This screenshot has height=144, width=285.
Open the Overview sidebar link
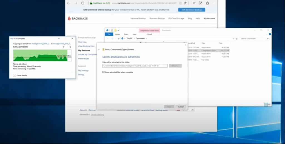(x=82, y=42)
